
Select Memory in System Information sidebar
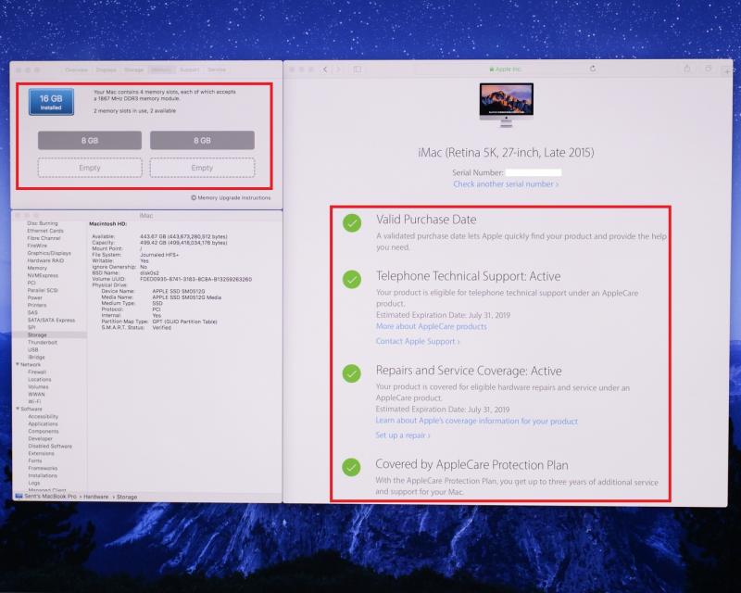click(x=37, y=268)
